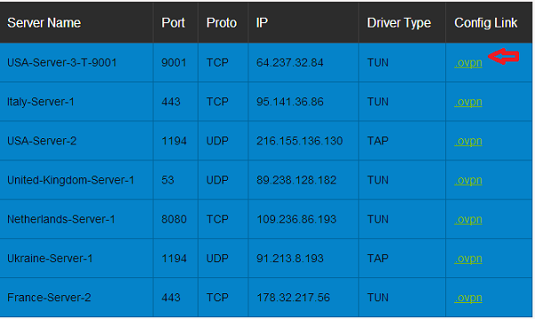535x319 pixels.
Task: Open the France-Server-2 .ovpn link
Action: point(468,299)
